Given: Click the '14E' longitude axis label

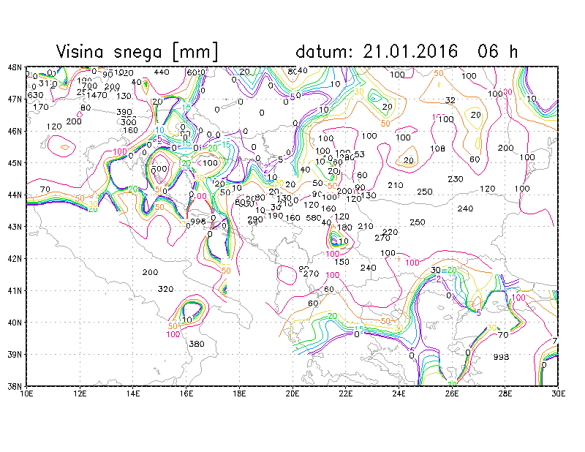Looking at the screenshot, I should [x=133, y=393].
